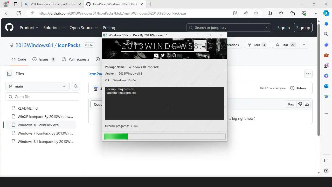Open WinXP Iconpack file in tree

(45, 117)
